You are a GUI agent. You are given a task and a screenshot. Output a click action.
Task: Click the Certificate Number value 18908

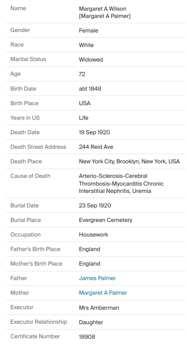(87, 337)
